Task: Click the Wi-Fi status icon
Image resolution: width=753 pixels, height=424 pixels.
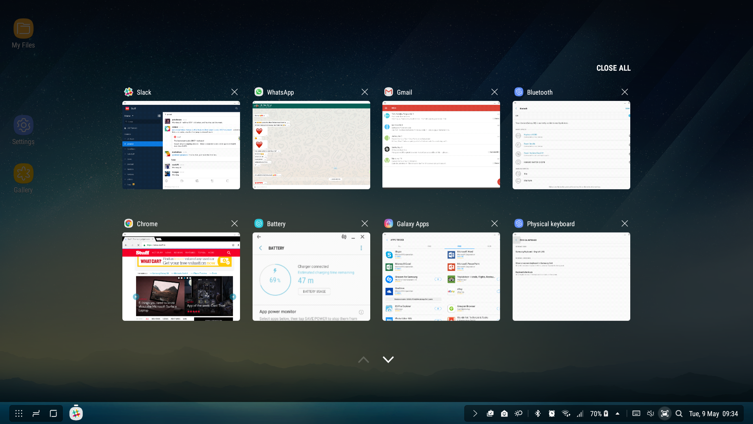Action: point(566,413)
